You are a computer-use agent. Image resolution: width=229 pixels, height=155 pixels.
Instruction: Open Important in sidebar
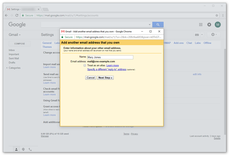[x=14, y=54]
